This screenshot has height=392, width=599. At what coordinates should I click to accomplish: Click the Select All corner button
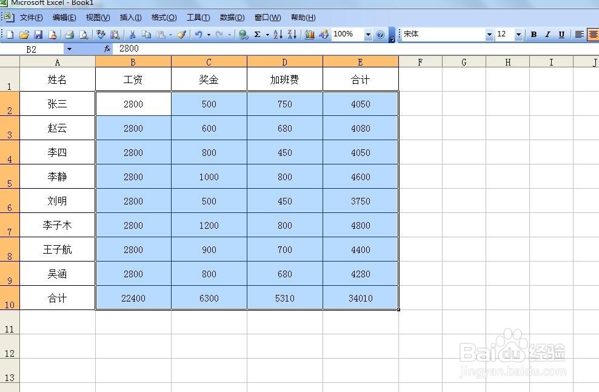coord(10,61)
